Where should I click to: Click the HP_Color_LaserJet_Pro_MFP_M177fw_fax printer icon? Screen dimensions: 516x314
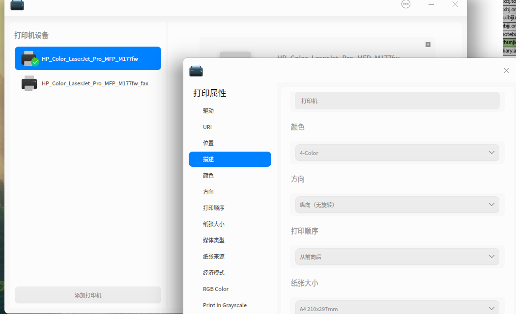pos(29,83)
